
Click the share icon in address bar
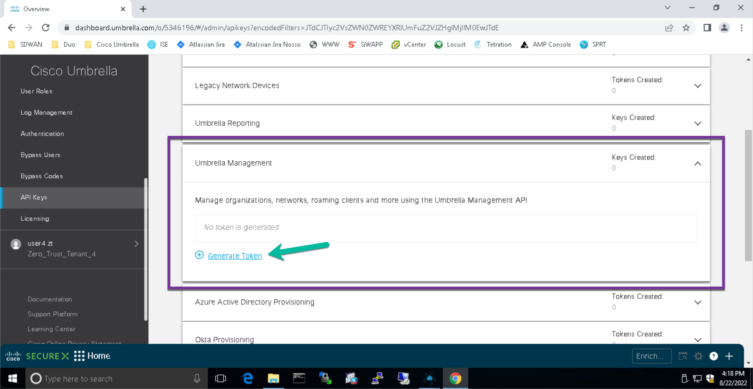(670, 28)
